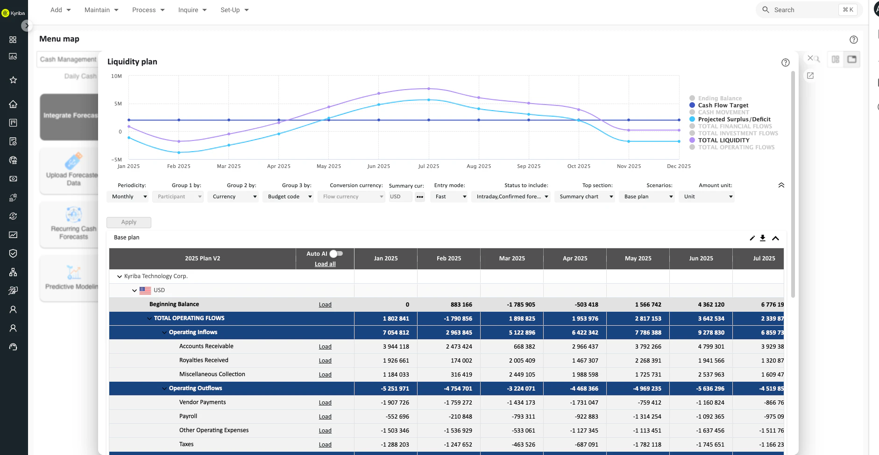Image resolution: width=879 pixels, height=455 pixels.
Task: Select the home icon in the left sidebar
Action: click(13, 104)
